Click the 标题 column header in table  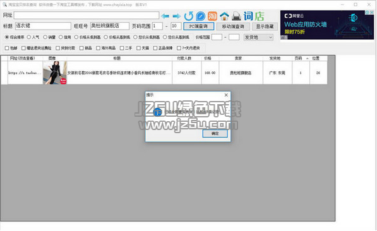click(119, 58)
